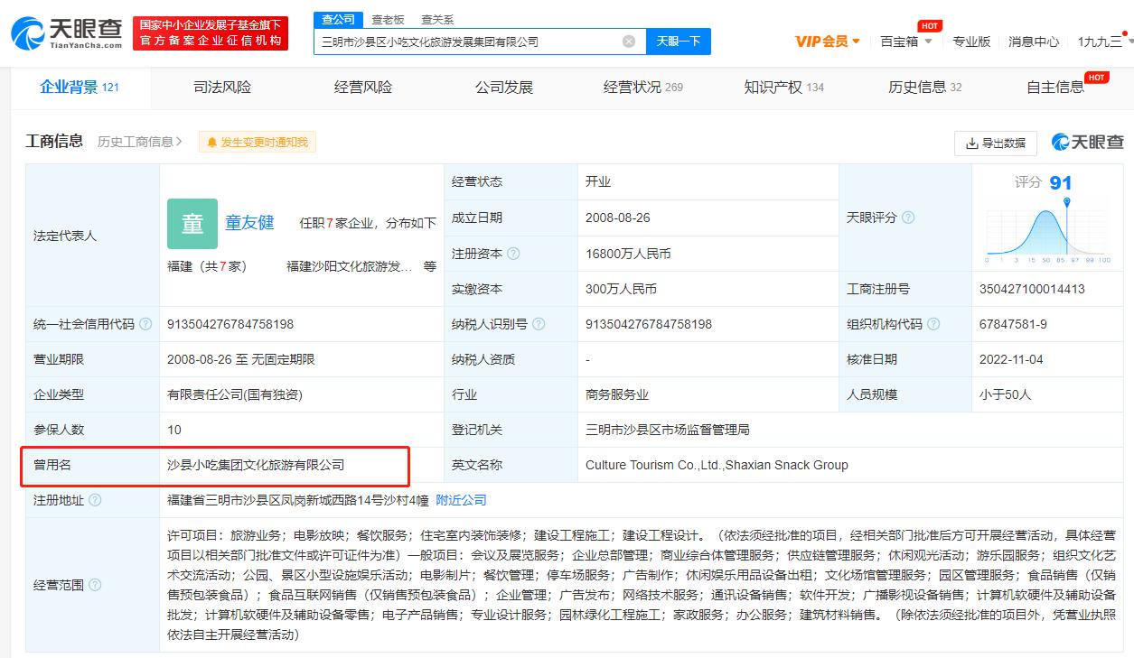Select the 查老板 search tab
This screenshot has height=658, width=1134.
click(389, 19)
